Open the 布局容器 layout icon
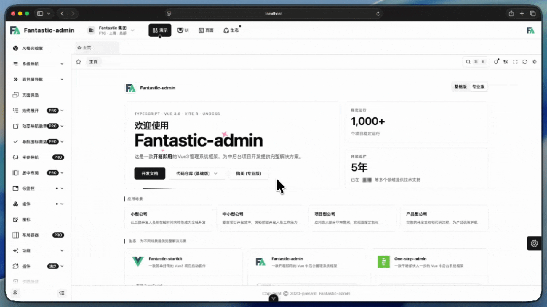This screenshot has height=307, width=547. 15,235
